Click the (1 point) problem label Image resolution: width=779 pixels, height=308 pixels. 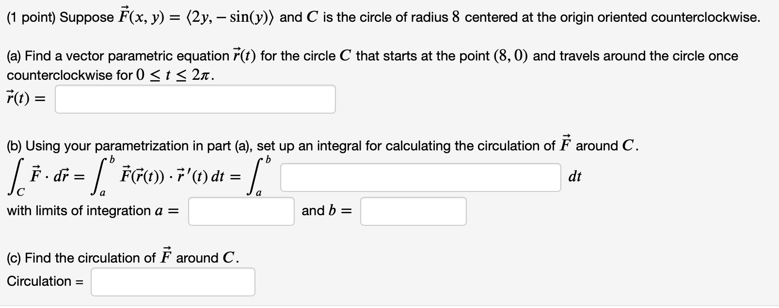point(31,16)
